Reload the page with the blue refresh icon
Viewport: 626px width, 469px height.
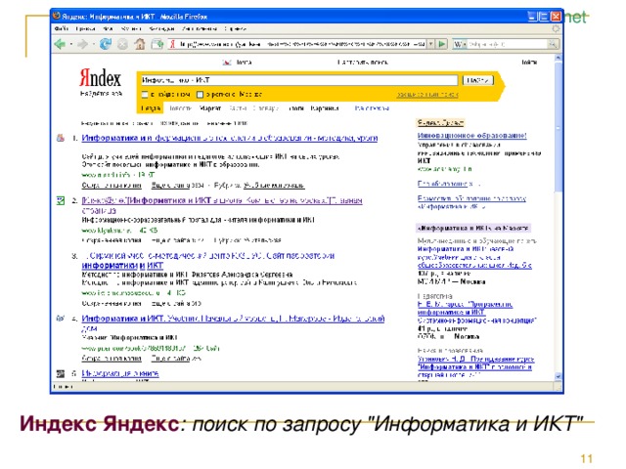(x=106, y=44)
